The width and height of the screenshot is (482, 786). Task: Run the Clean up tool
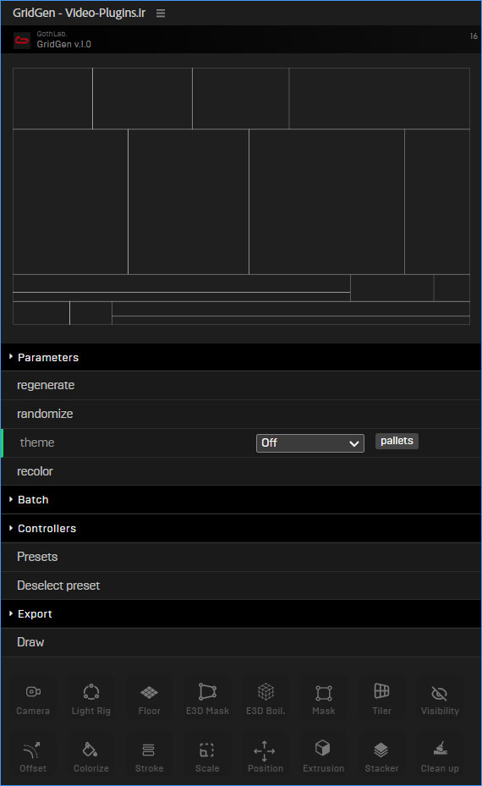point(440,749)
